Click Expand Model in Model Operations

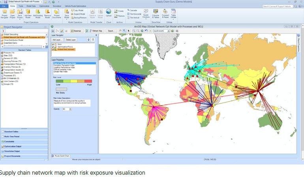click(x=78, y=14)
